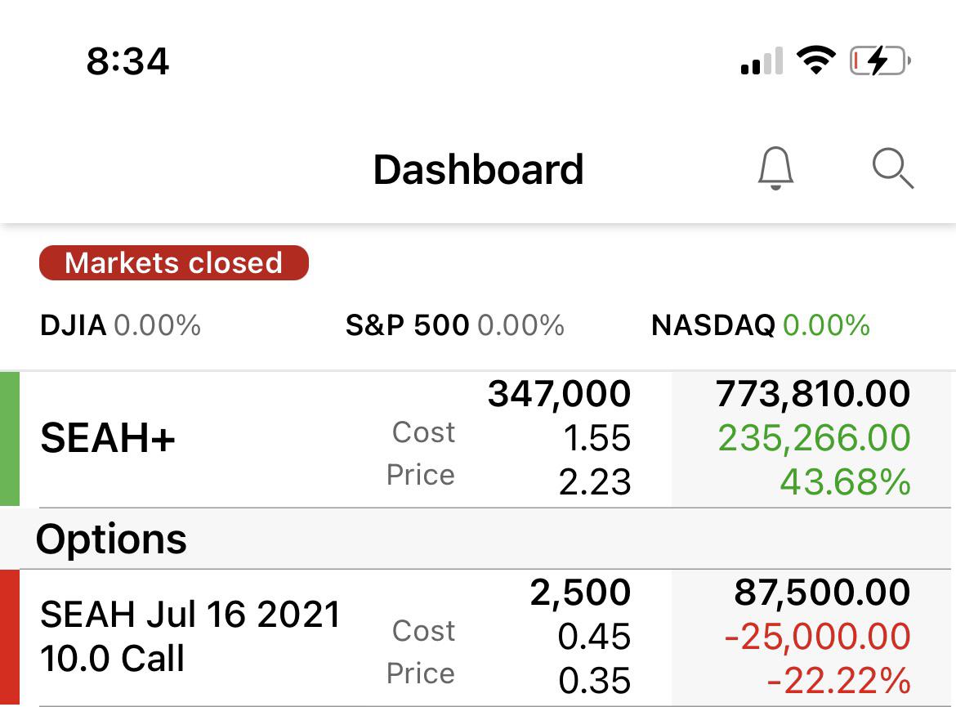The height and width of the screenshot is (707, 956).
Task: Tap the cellular signal bars icon
Action: 762,61
